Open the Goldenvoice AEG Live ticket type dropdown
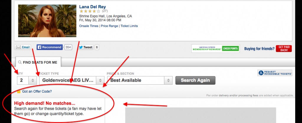 [72, 80]
